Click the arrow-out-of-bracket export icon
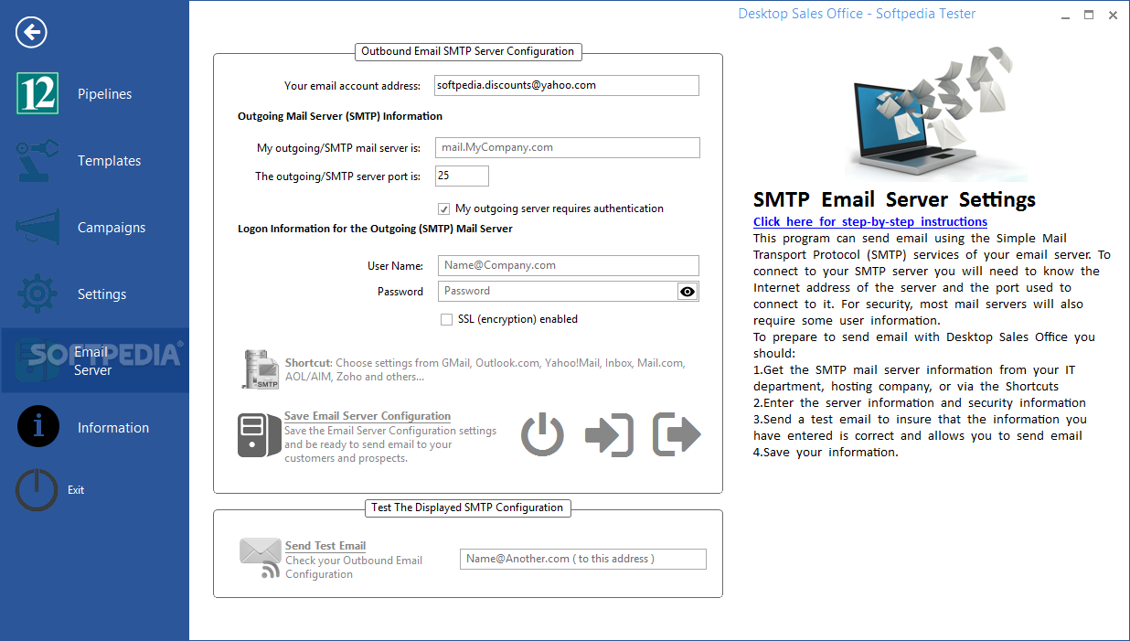1130x641 pixels. (x=677, y=434)
